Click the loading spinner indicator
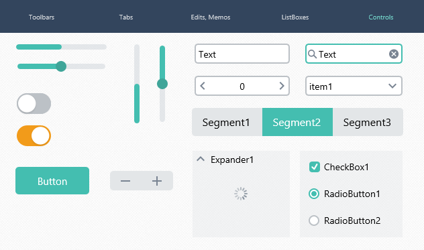 point(241,194)
